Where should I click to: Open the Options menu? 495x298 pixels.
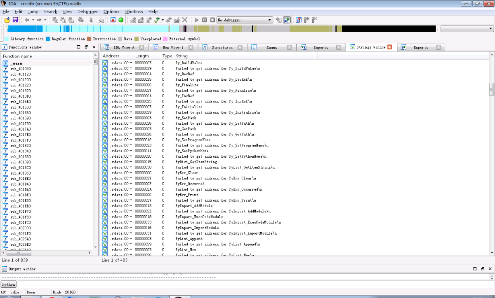(111, 12)
